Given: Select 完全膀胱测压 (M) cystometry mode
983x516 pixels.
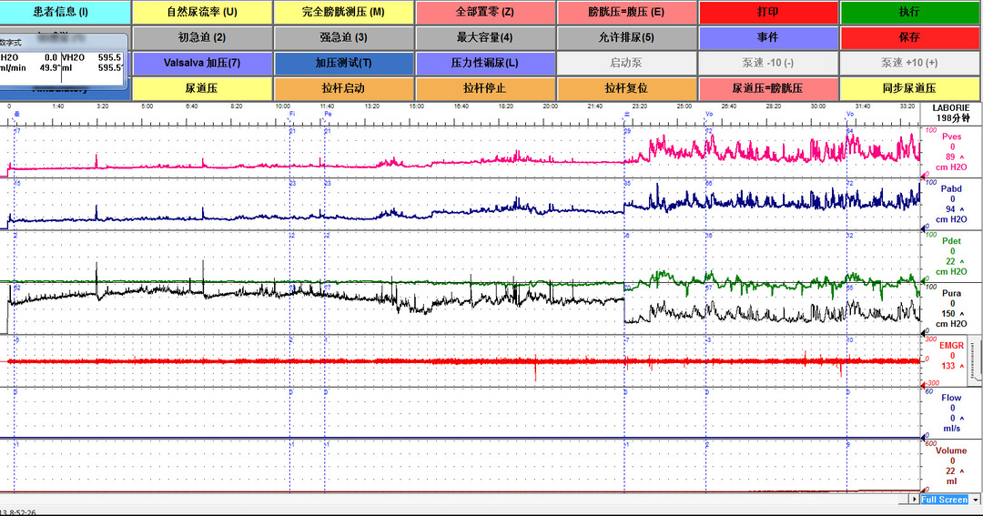Looking at the screenshot, I should click(x=343, y=13).
